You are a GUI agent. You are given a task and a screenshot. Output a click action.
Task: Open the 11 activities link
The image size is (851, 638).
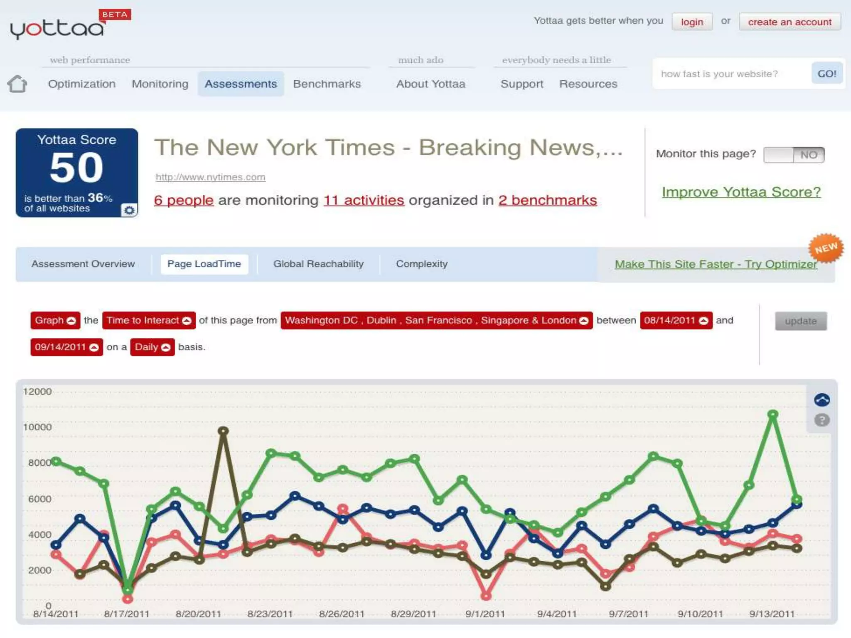pyautogui.click(x=364, y=200)
